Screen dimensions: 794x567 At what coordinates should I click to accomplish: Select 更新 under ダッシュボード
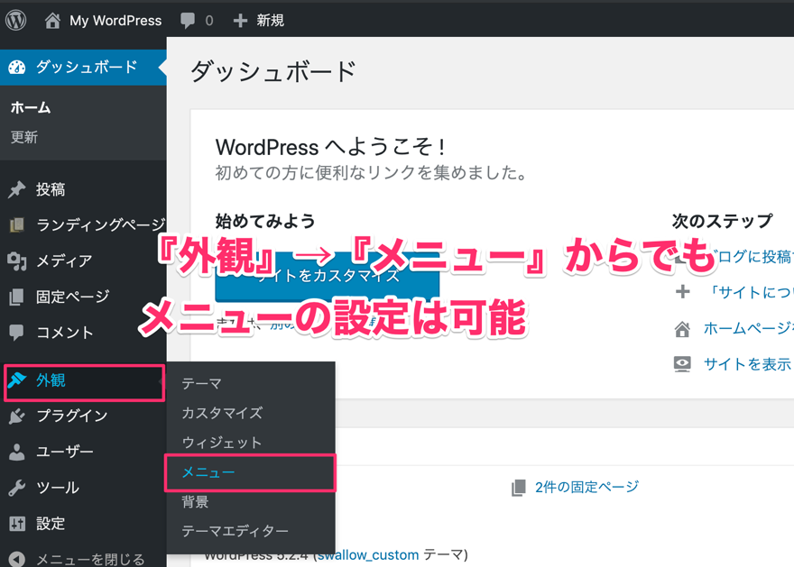click(24, 137)
